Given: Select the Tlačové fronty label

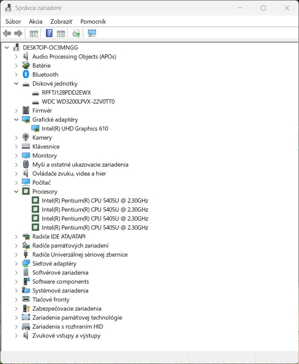Looking at the screenshot, I should (x=51, y=300).
